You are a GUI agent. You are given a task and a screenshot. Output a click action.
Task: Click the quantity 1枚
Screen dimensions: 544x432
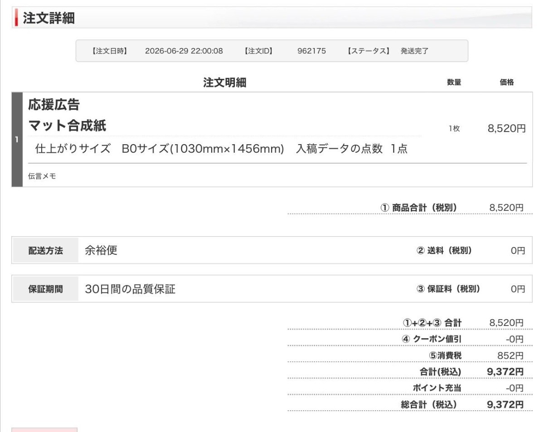[x=454, y=129]
